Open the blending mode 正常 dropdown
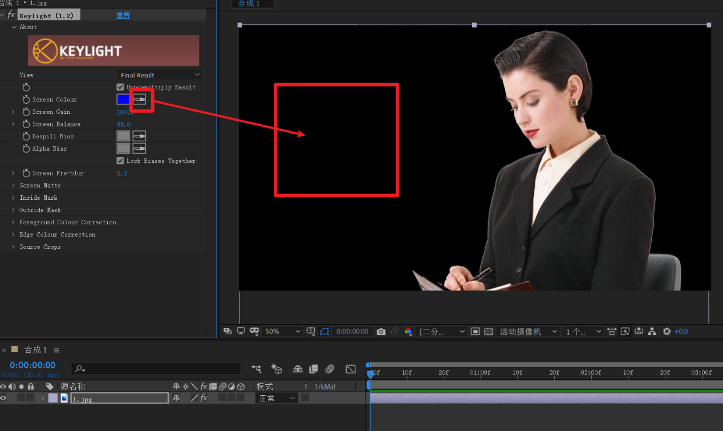Screen dimensions: 723x431 point(277,398)
